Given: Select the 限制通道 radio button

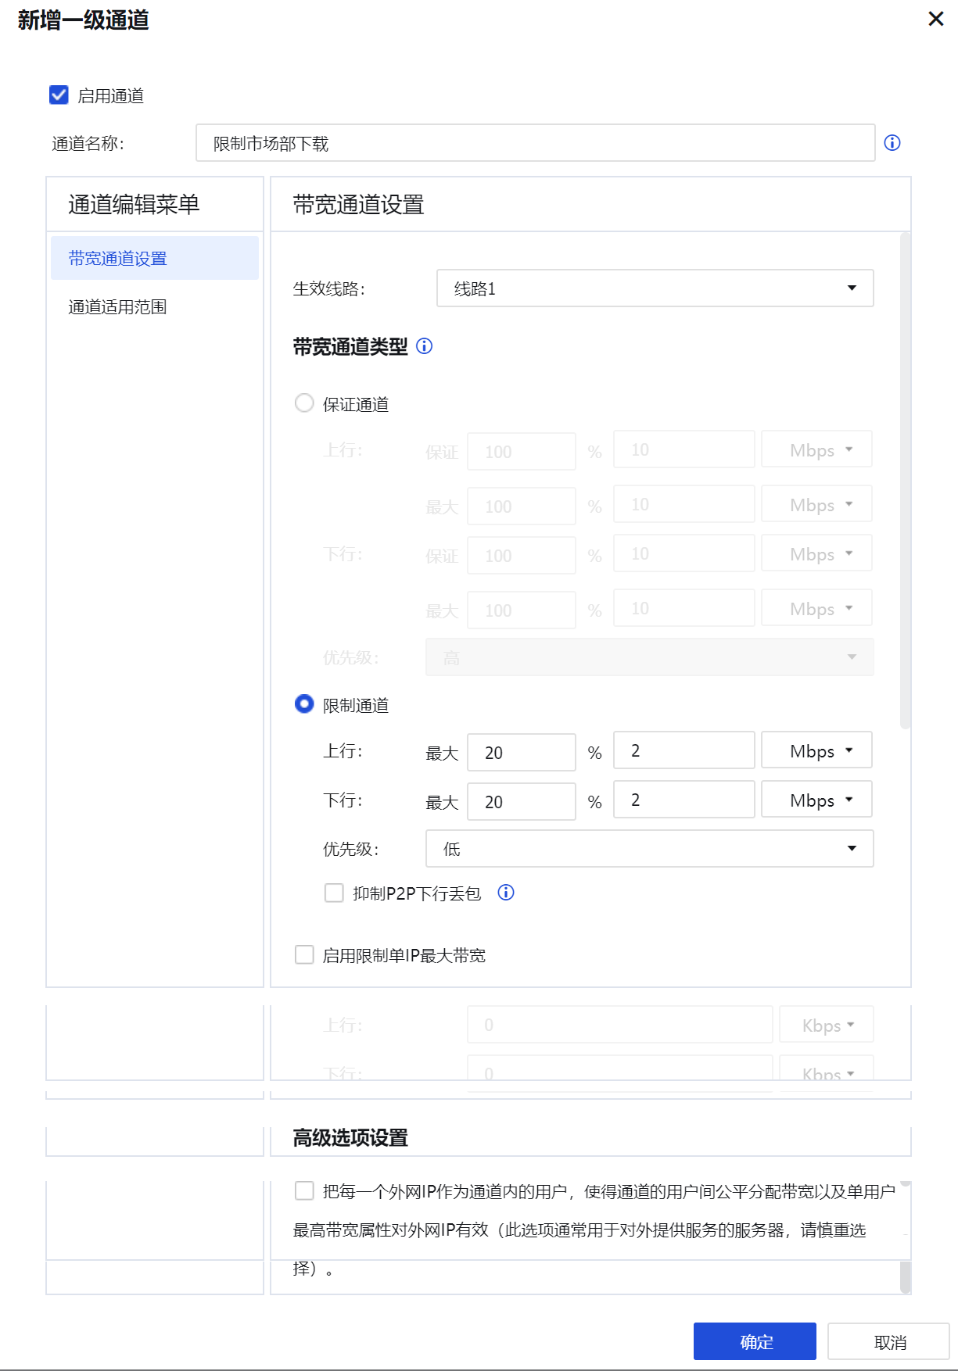Looking at the screenshot, I should [x=304, y=704].
